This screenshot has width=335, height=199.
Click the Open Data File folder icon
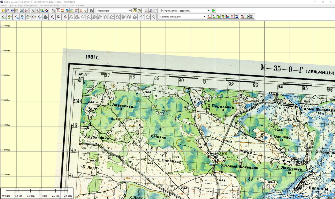[3, 10]
